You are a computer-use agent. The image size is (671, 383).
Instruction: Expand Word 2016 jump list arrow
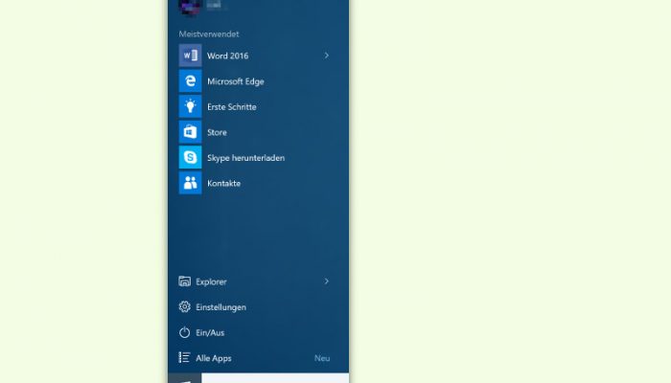click(327, 56)
